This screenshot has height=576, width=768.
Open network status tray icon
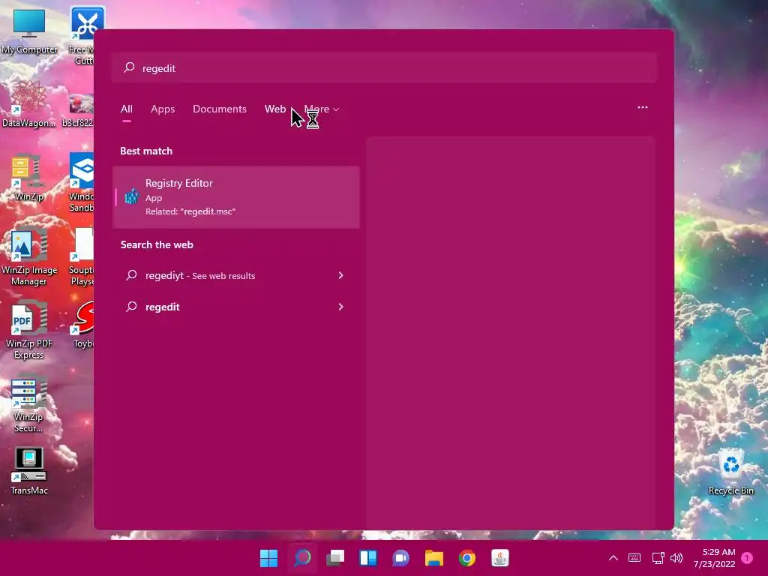pyautogui.click(x=658, y=558)
